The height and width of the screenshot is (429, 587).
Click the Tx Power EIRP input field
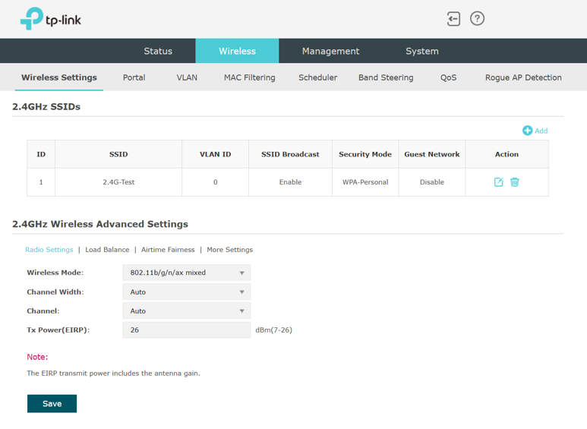[x=186, y=330]
